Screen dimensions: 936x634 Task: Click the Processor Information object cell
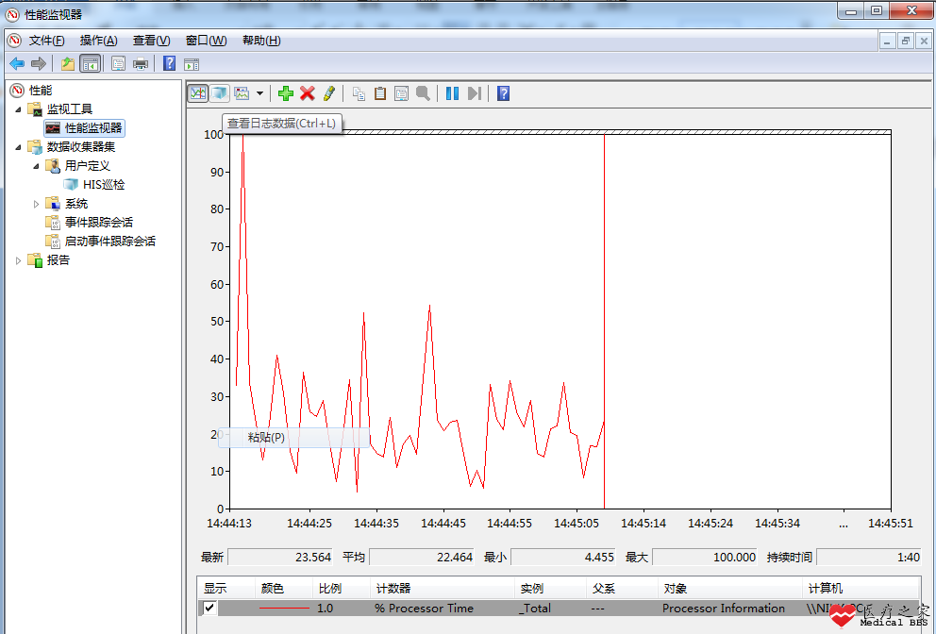point(724,608)
